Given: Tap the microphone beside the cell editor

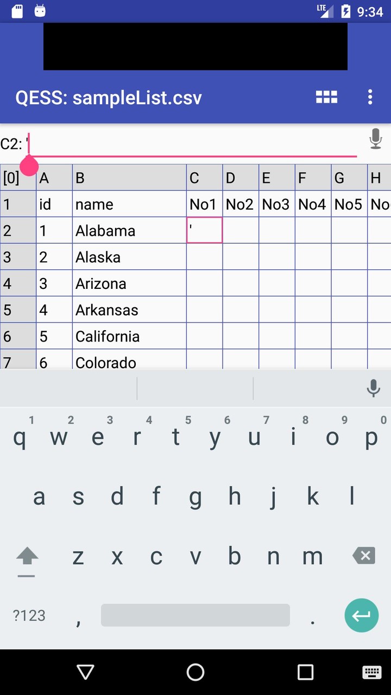Looking at the screenshot, I should pyautogui.click(x=375, y=139).
